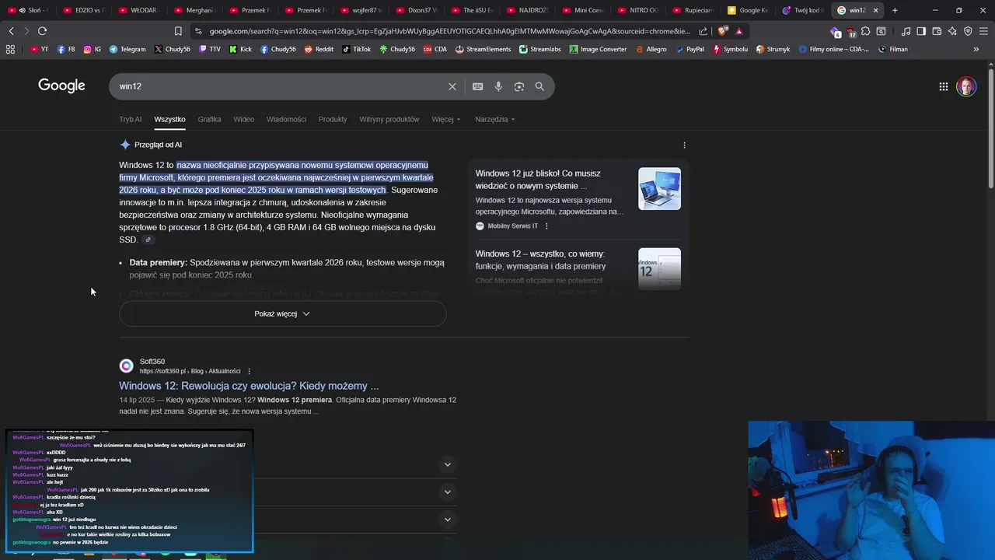Toggle the browser sidebar panel

point(921,31)
